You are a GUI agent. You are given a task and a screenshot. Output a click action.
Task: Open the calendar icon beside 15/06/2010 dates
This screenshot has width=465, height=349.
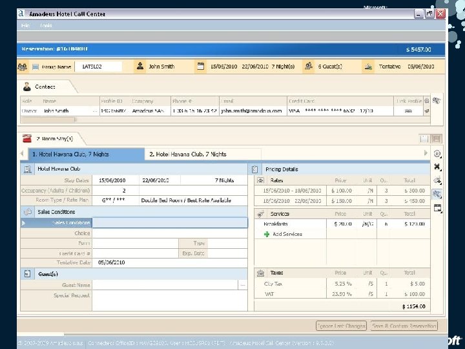coord(201,66)
